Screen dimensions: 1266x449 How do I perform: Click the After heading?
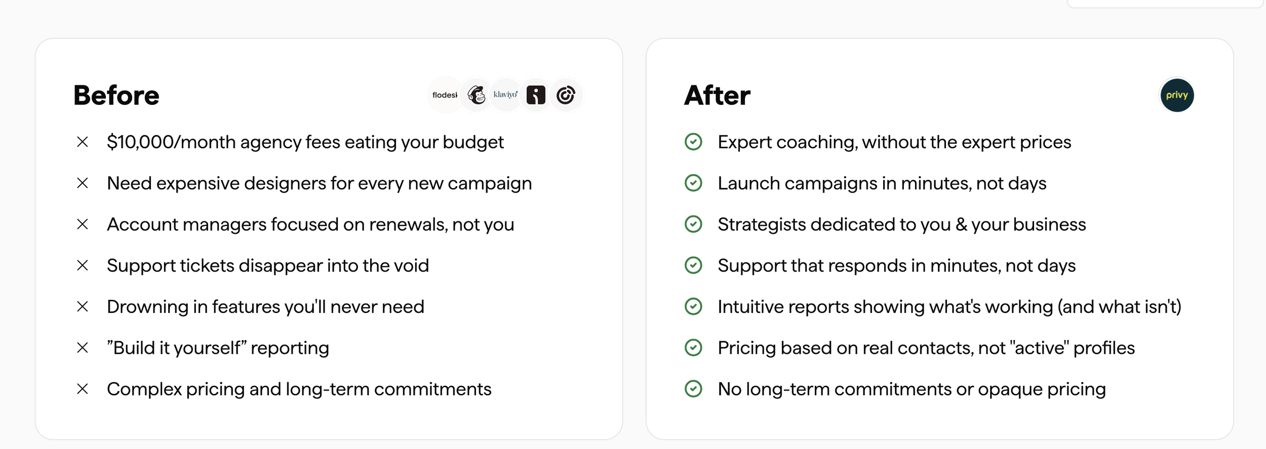[x=717, y=96]
